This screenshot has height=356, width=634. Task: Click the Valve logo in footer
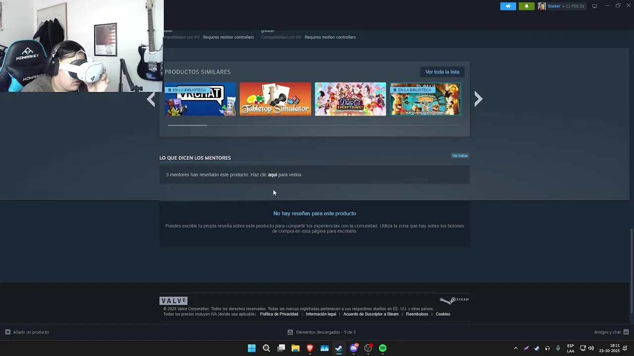[173, 301]
